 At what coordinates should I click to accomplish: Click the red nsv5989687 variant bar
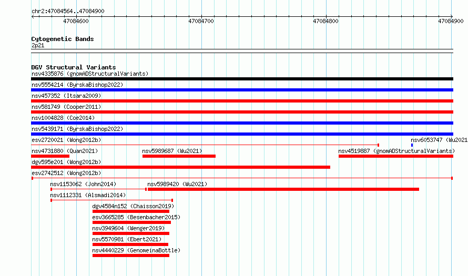point(179,156)
